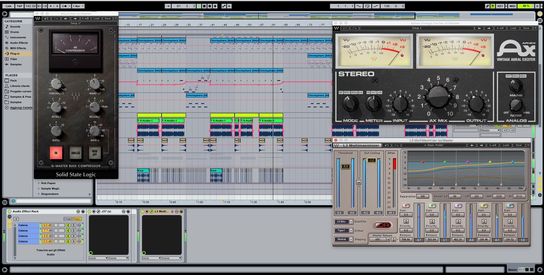Click the Follow arrow button in transport bar
Screen dimensions: 544x275
(x=168, y=6)
